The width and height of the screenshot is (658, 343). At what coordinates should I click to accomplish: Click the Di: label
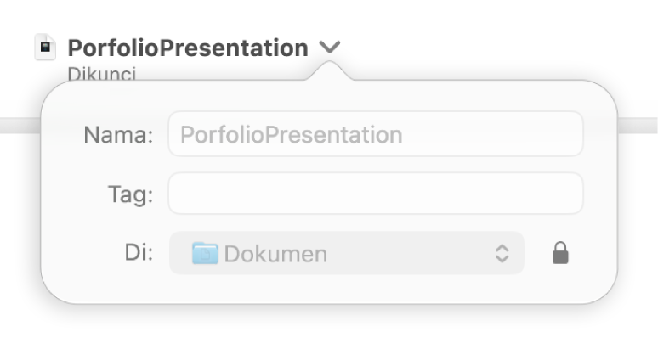[x=139, y=253]
